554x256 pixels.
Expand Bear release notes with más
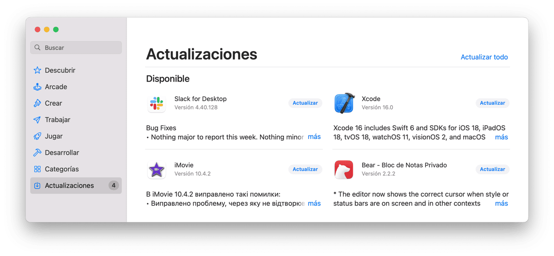pos(502,203)
